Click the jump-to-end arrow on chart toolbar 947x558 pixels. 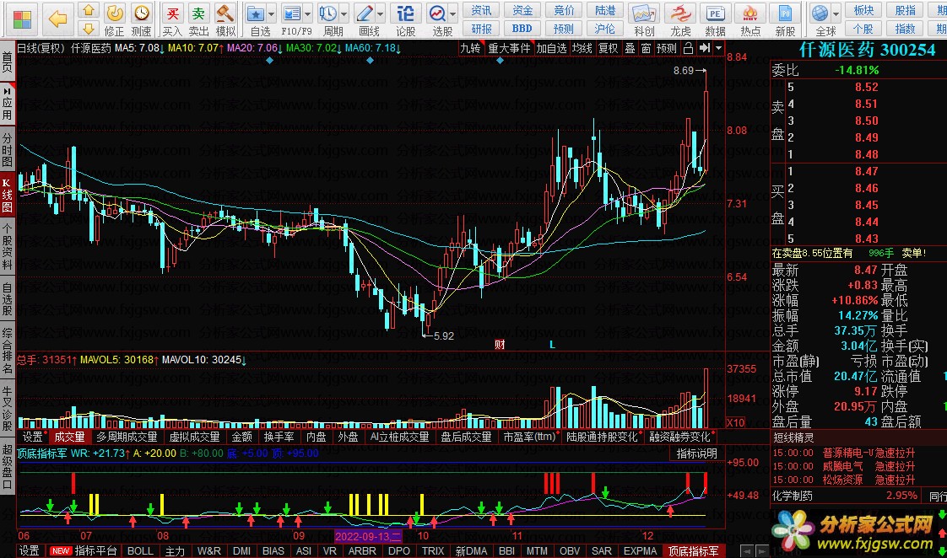tap(704, 48)
